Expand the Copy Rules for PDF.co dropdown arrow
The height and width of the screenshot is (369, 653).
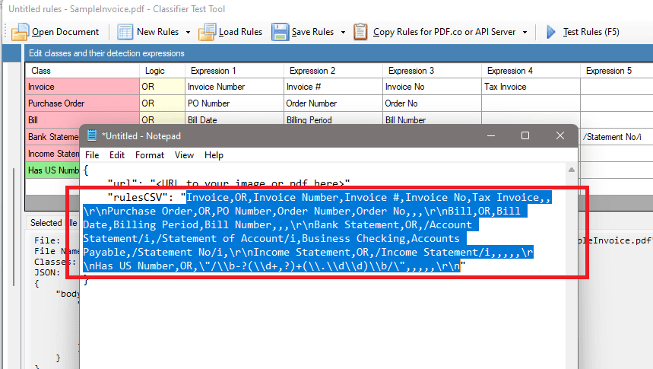tap(524, 32)
